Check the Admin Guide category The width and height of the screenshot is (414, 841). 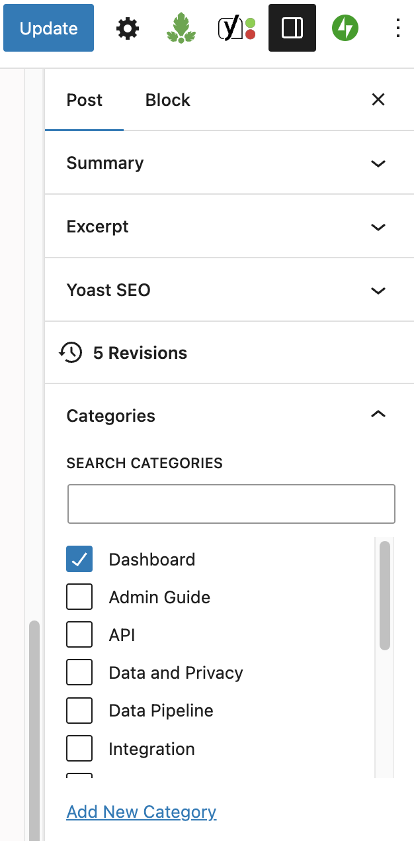click(79, 597)
